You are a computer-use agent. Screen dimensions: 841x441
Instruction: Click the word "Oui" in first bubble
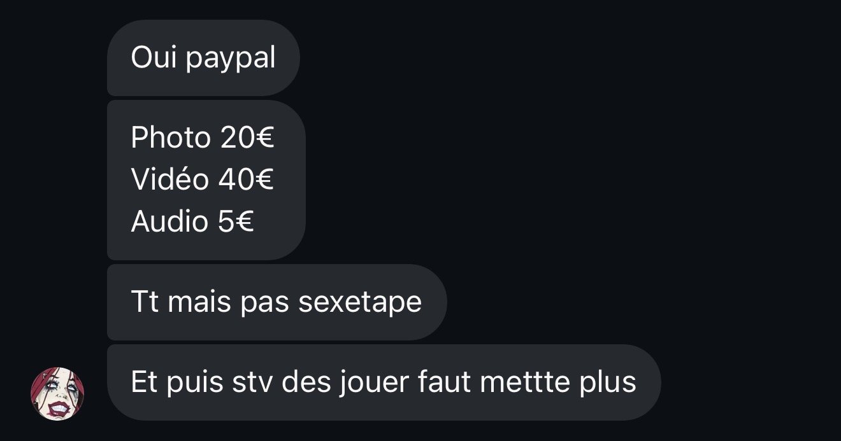click(x=155, y=58)
